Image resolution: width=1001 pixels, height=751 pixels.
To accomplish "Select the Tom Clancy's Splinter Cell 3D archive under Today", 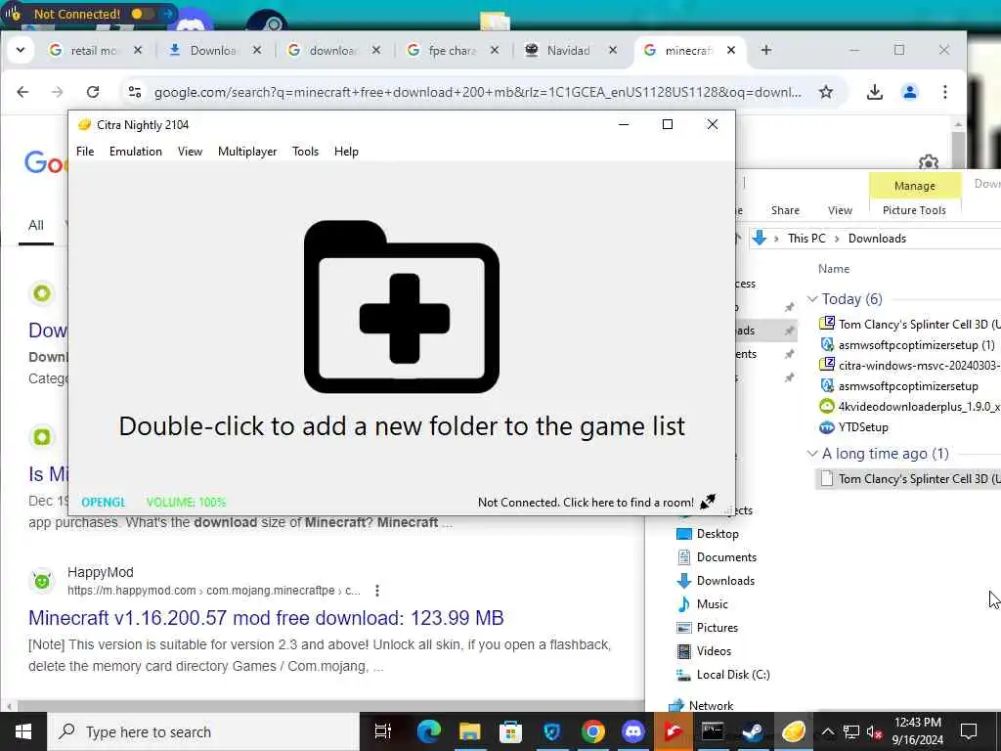I will click(910, 324).
